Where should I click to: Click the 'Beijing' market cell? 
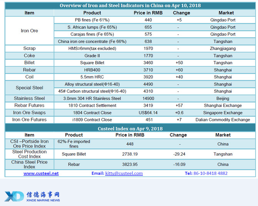[223, 99]
